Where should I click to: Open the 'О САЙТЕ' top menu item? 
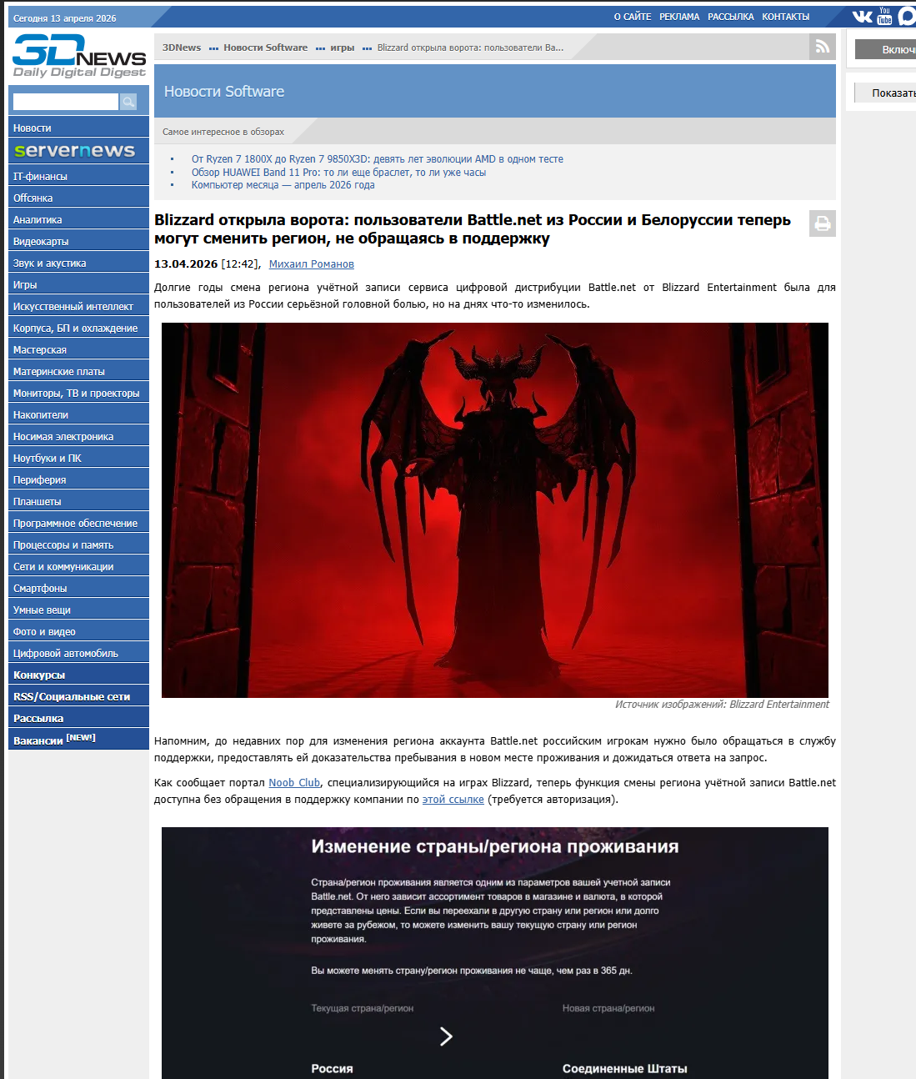pos(633,17)
